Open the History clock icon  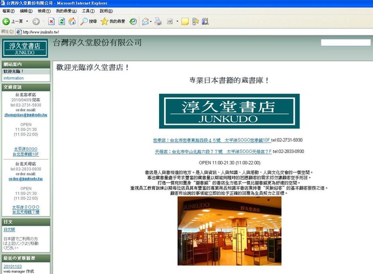coord(133,21)
